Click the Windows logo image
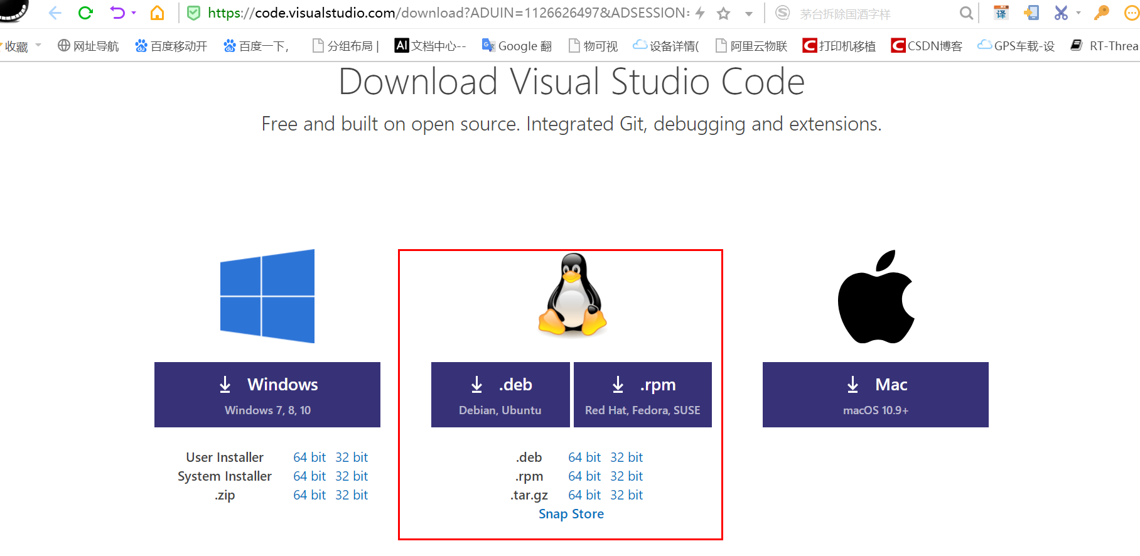The width and height of the screenshot is (1140, 556). (267, 296)
